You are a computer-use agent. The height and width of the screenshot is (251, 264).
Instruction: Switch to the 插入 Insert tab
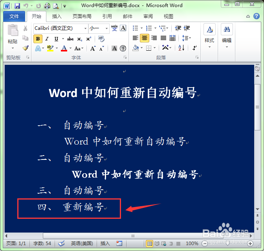(x=57, y=16)
